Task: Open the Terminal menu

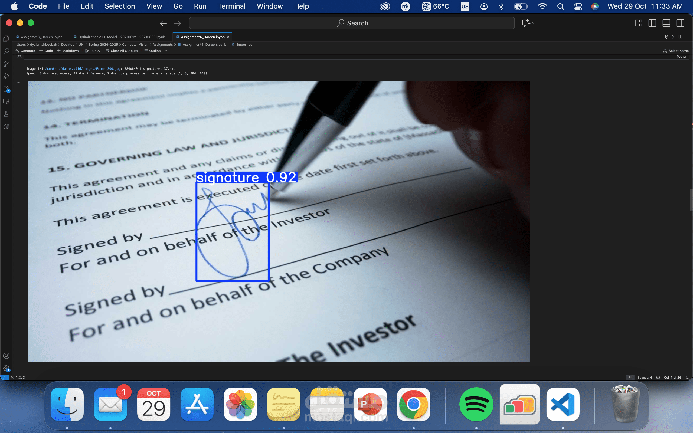Action: point(231,6)
